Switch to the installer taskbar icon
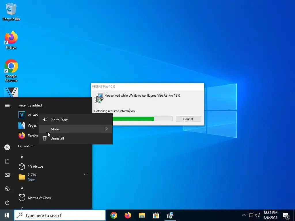 pyautogui.click(x=170, y=215)
